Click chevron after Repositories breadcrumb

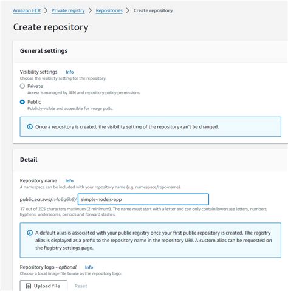coord(128,10)
